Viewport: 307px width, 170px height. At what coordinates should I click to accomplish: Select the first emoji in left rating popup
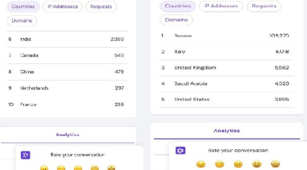tap(44, 168)
